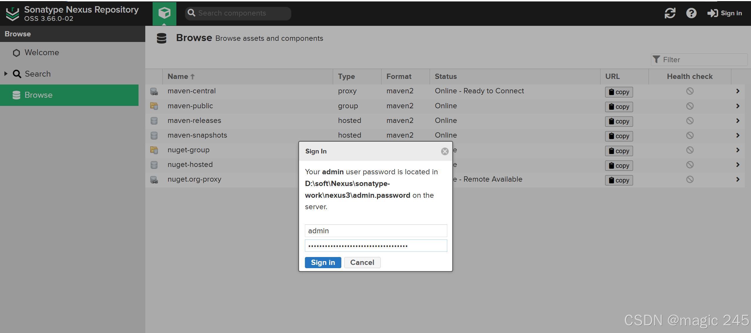Open maven-central row chevron arrow
This screenshot has height=333, width=751.
pos(738,91)
